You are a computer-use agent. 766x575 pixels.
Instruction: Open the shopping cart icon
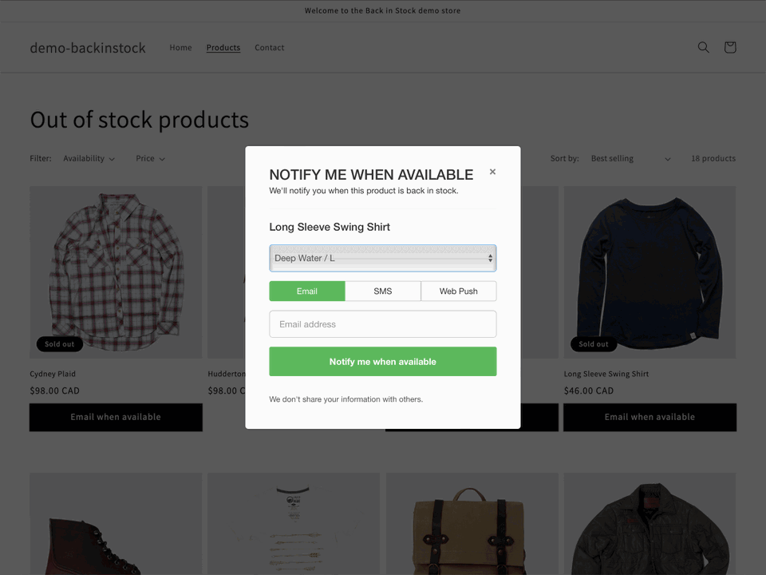pyautogui.click(x=730, y=47)
